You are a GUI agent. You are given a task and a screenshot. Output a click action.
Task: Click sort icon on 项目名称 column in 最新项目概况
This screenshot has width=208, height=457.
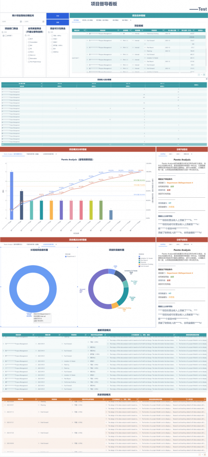point(33,335)
